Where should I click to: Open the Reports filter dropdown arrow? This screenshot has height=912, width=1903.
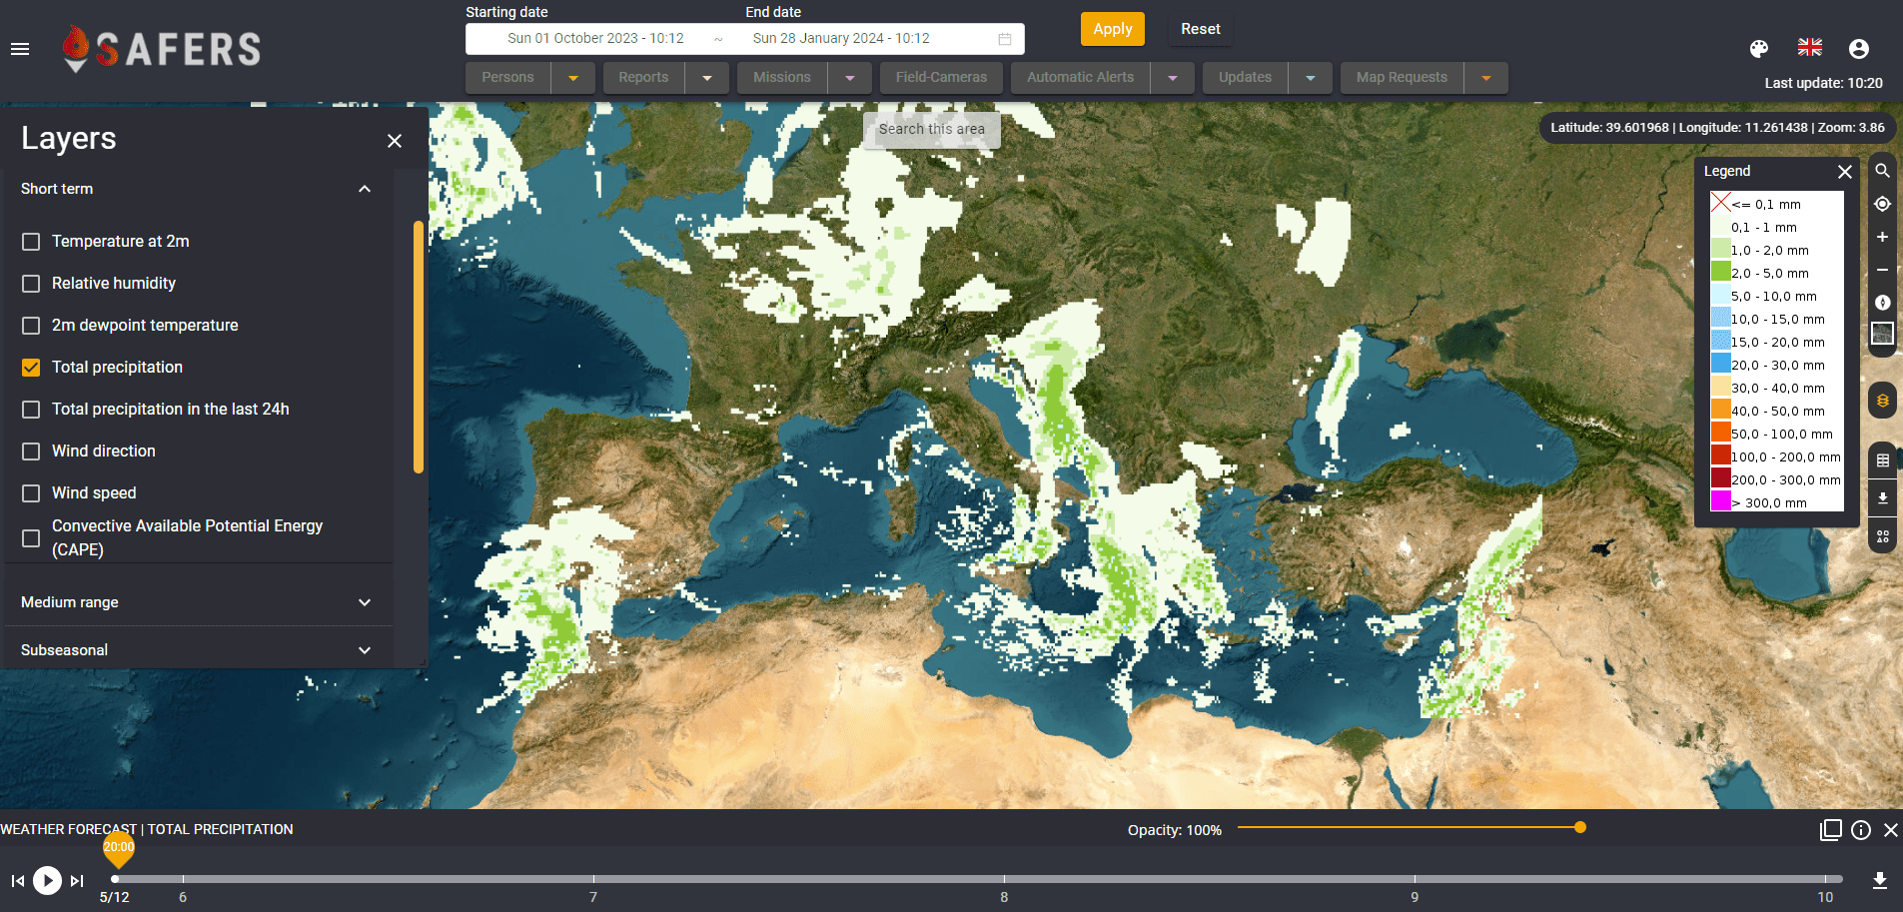(707, 78)
